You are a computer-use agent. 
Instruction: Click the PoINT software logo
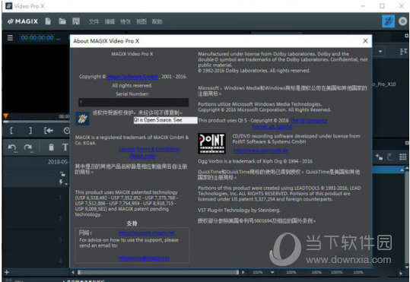211,144
